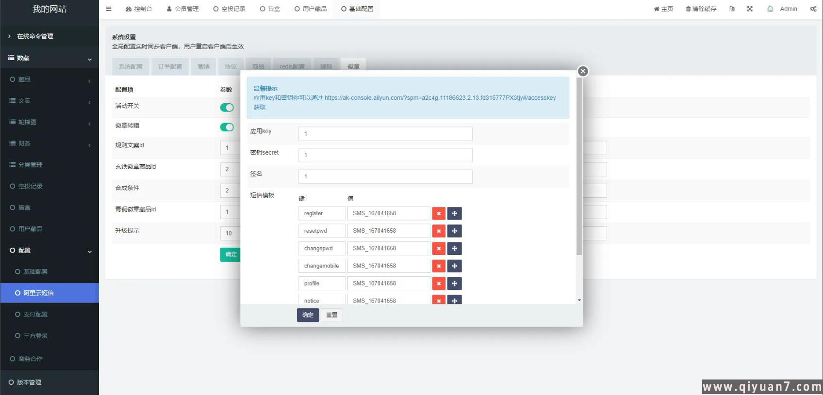
Task: Expand the 财务 sidebar submenu
Action: (49, 143)
